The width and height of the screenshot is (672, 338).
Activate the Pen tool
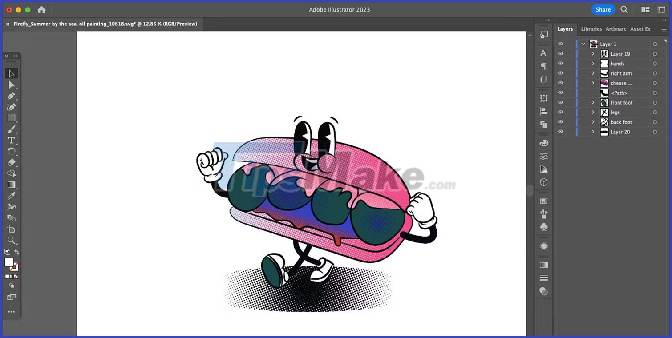[11, 96]
